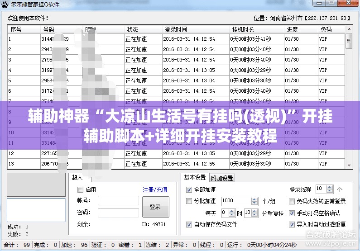
Task: Sort by 序号 column header
Action: pos(24,29)
